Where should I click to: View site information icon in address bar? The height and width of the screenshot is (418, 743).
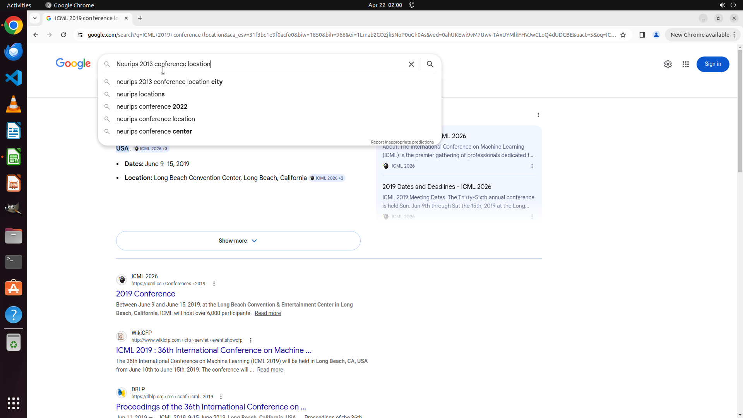(80, 35)
